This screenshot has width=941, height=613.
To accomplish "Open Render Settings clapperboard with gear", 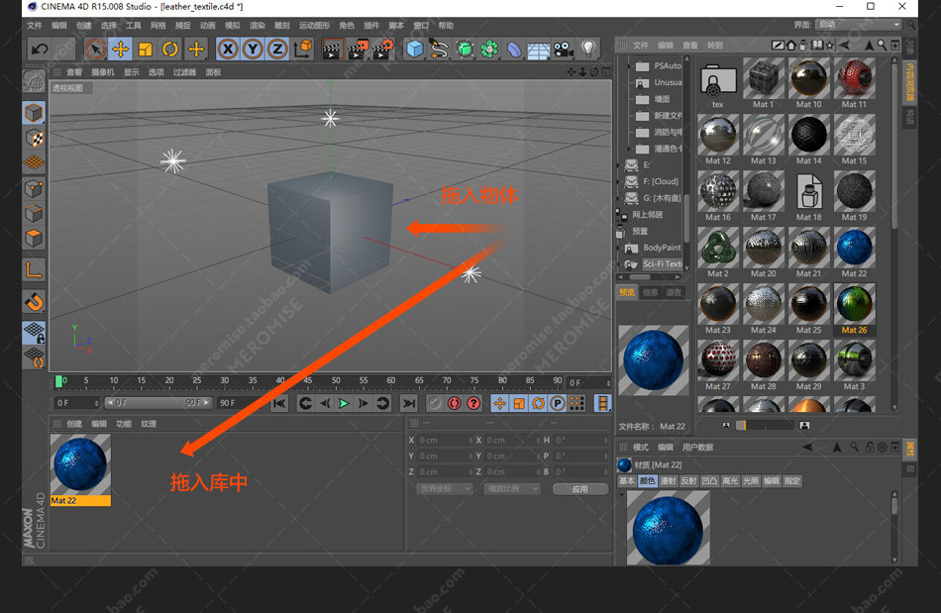I will [382, 50].
